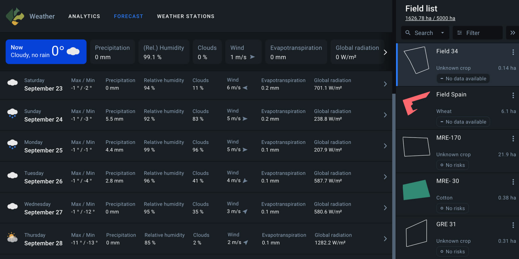Click the magnifier icon in the Search box

(x=408, y=33)
